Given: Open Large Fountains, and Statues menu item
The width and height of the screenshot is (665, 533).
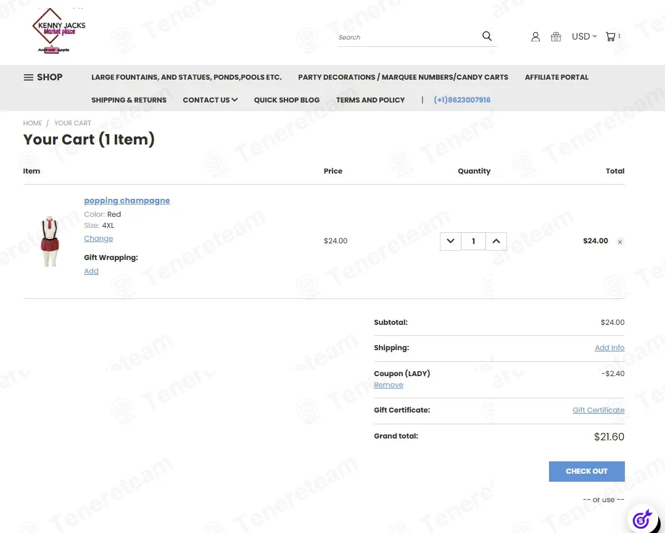Looking at the screenshot, I should [x=186, y=77].
